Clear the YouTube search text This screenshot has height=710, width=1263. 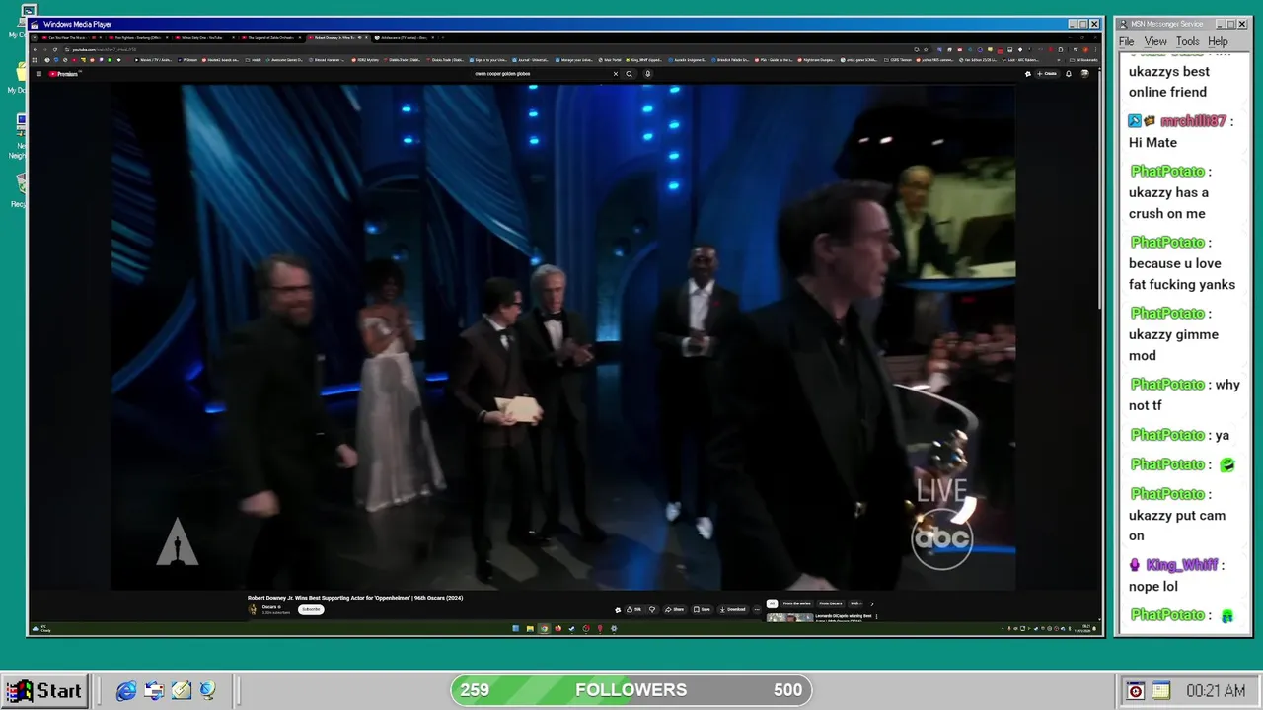coord(616,74)
